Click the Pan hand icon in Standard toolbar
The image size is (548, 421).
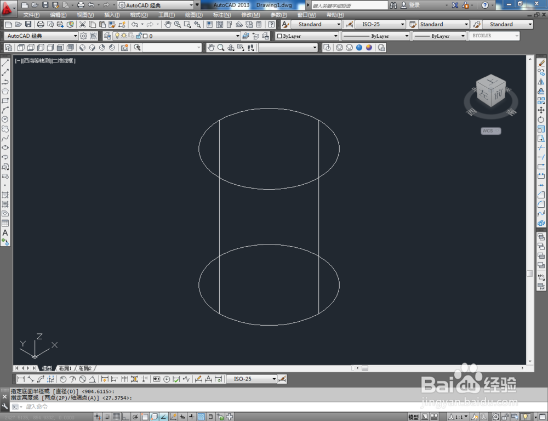click(x=168, y=24)
